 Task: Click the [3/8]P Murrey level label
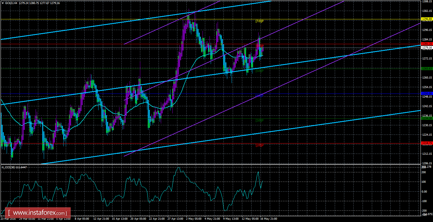(259, 120)
